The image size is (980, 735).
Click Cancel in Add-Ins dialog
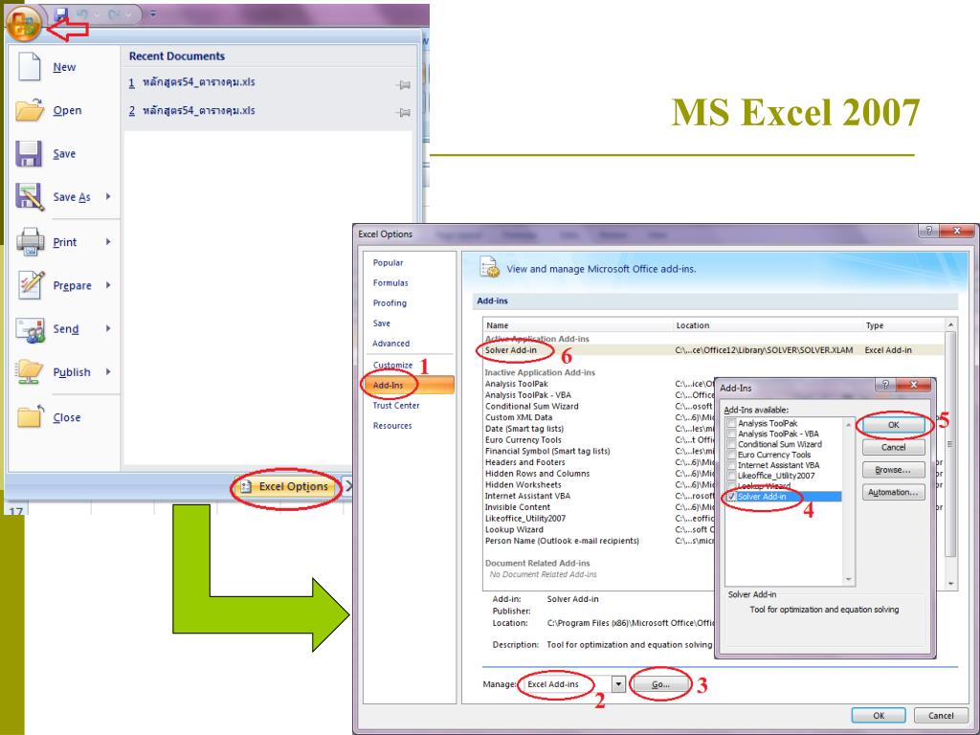[893, 448]
